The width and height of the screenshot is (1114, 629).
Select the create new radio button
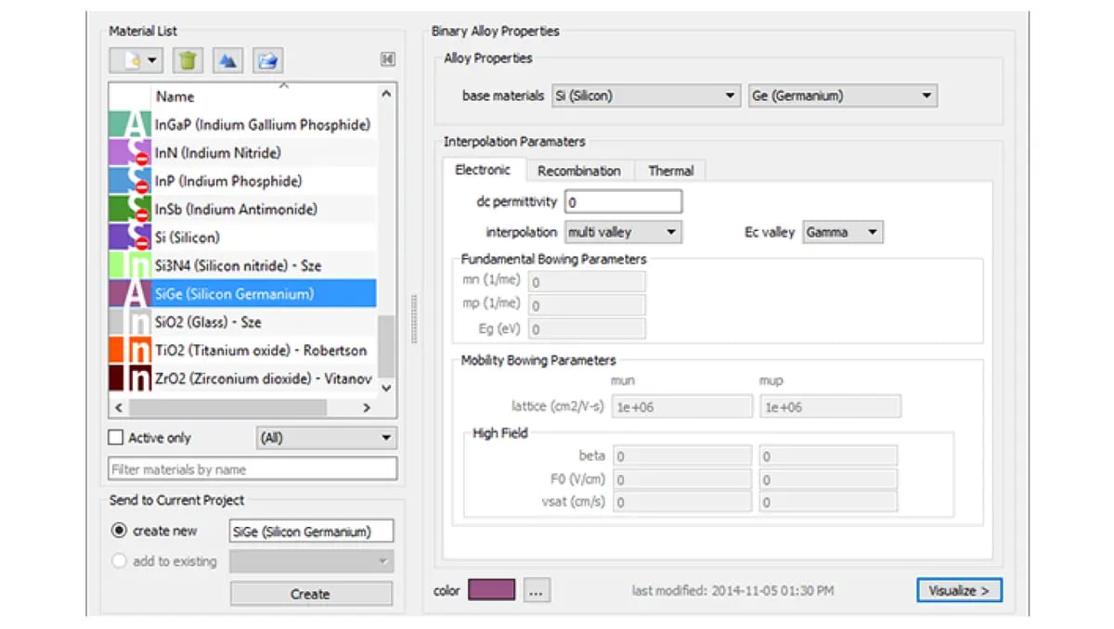click(x=119, y=531)
